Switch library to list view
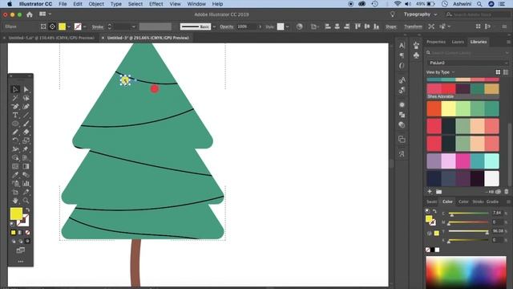The width and height of the screenshot is (513, 289). [506, 72]
